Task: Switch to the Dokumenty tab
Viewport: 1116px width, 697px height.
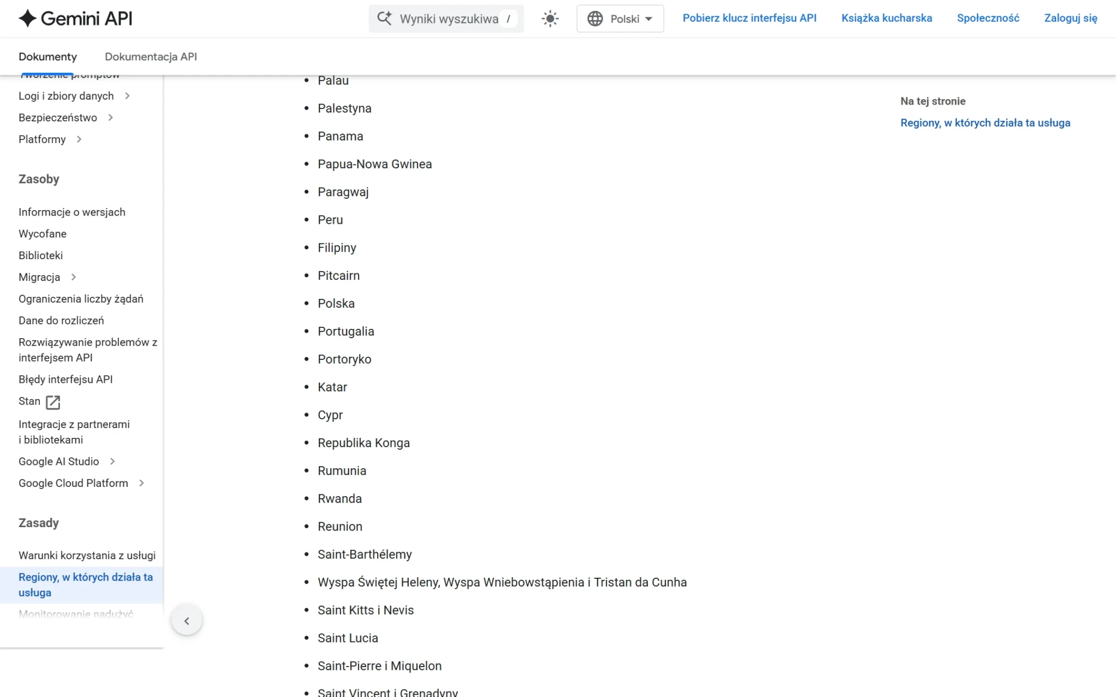Action: (48, 57)
